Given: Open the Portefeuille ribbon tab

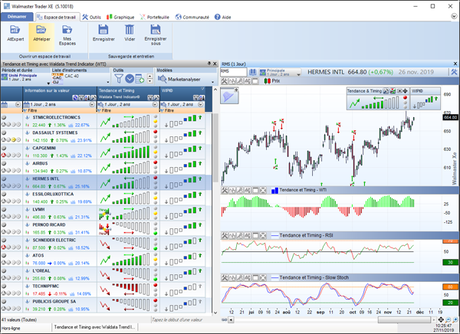Looking at the screenshot, I should pyautogui.click(x=154, y=17).
